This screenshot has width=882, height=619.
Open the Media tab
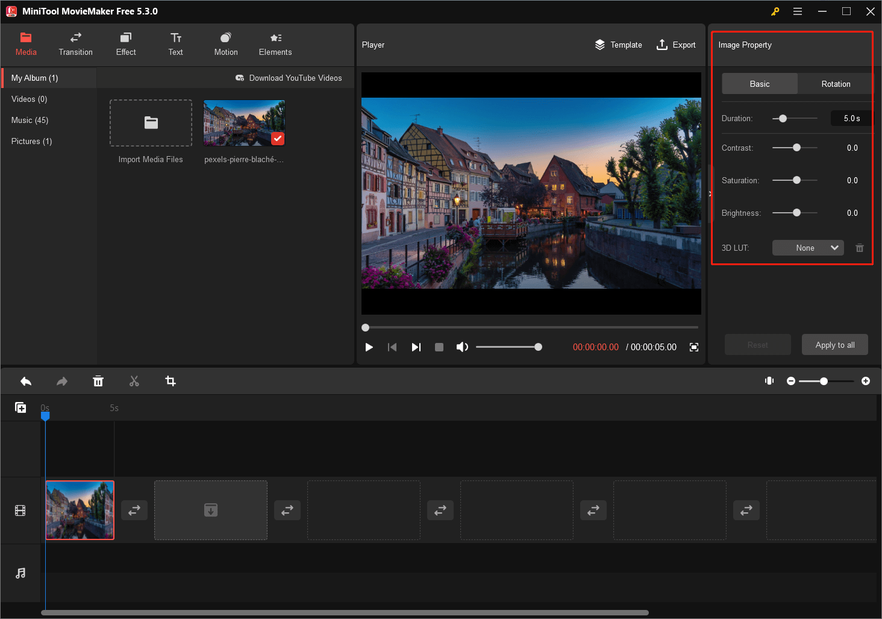(26, 45)
